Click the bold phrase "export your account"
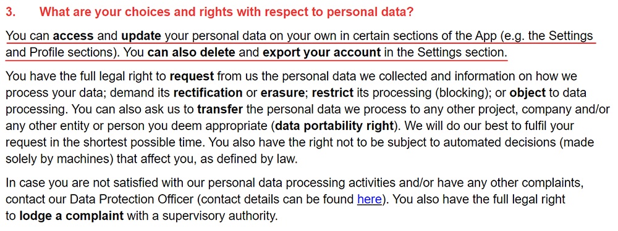 pos(321,52)
